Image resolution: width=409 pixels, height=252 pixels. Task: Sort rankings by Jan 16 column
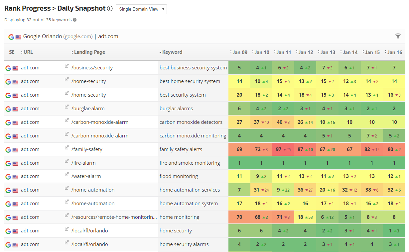[x=394, y=52]
